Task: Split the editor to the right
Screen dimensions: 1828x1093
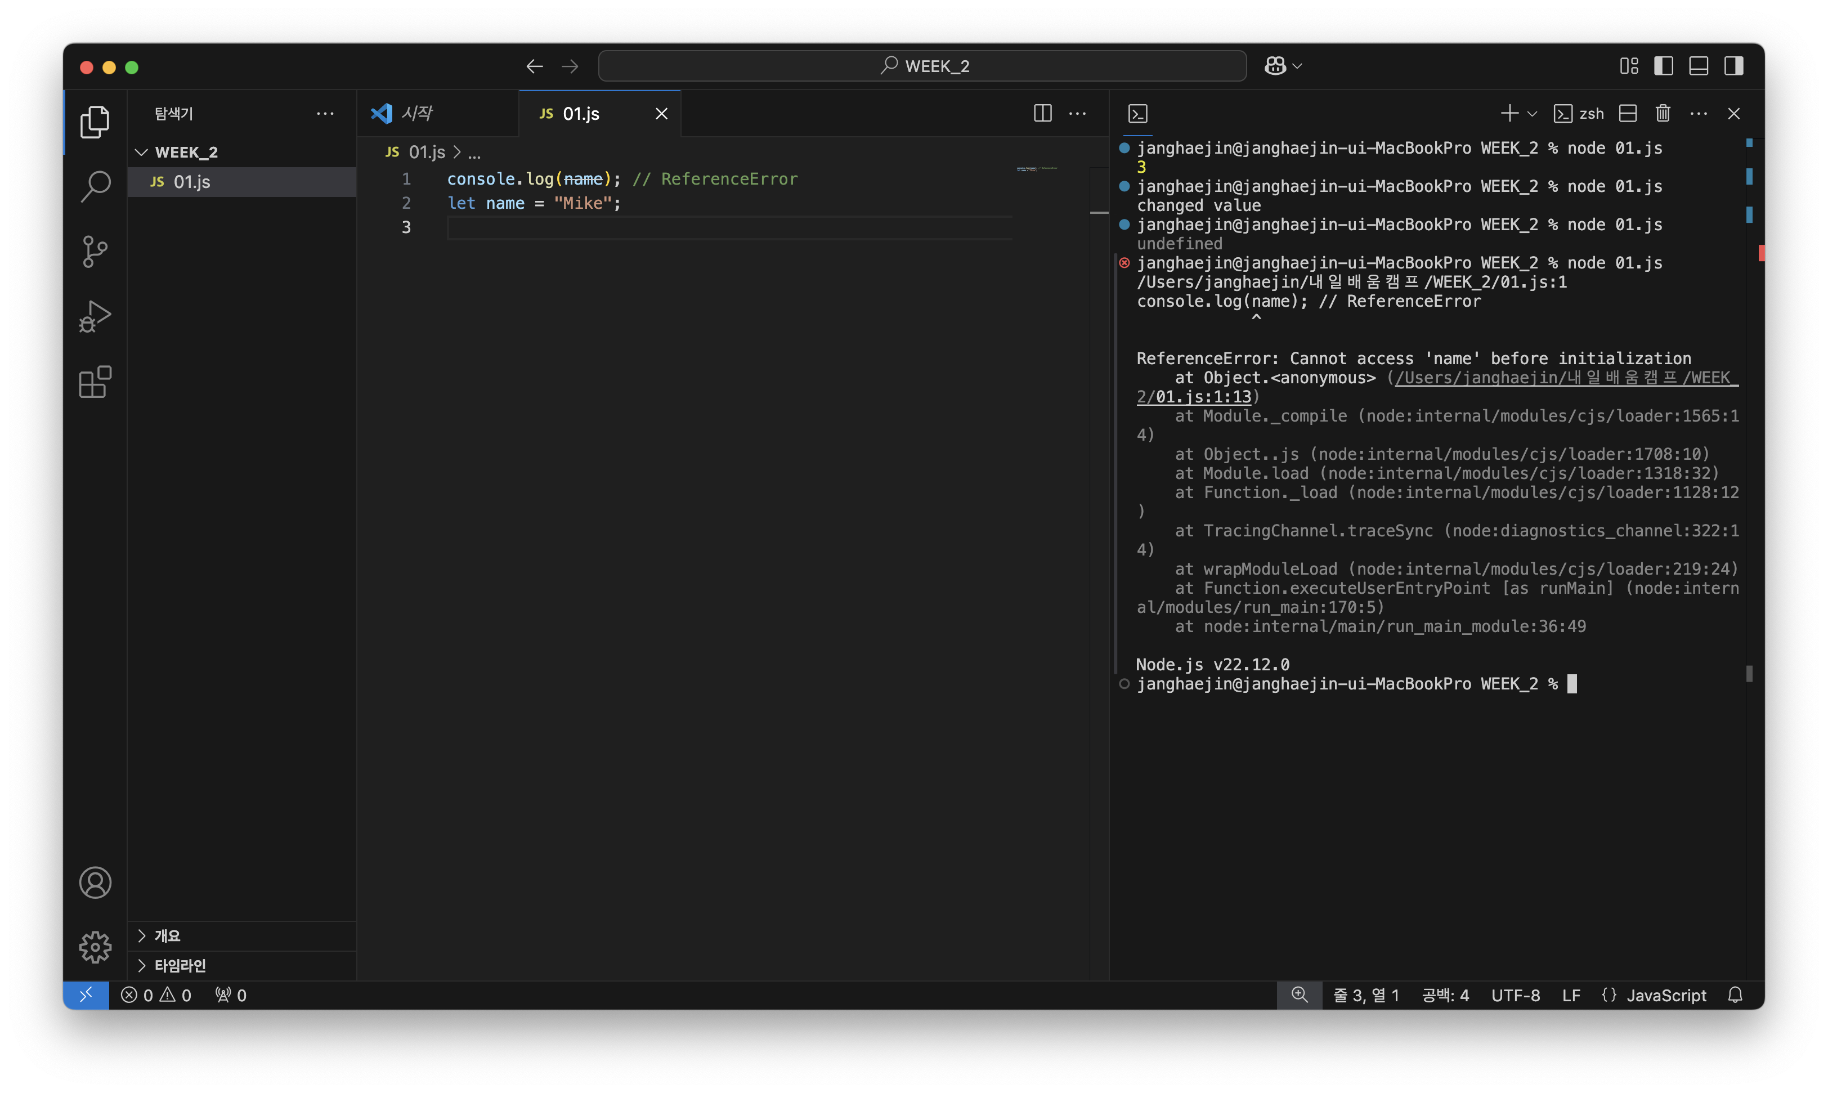Action: coord(1042,113)
